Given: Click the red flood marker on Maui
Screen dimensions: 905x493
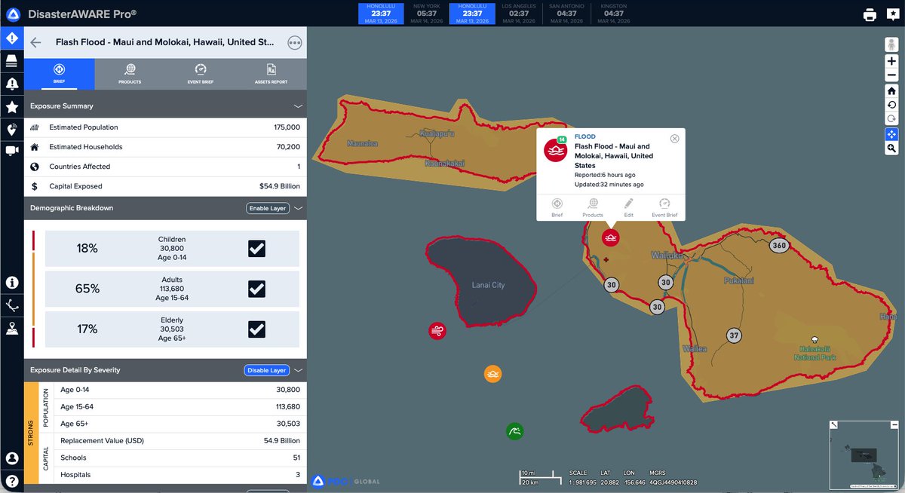Looking at the screenshot, I should click(610, 237).
